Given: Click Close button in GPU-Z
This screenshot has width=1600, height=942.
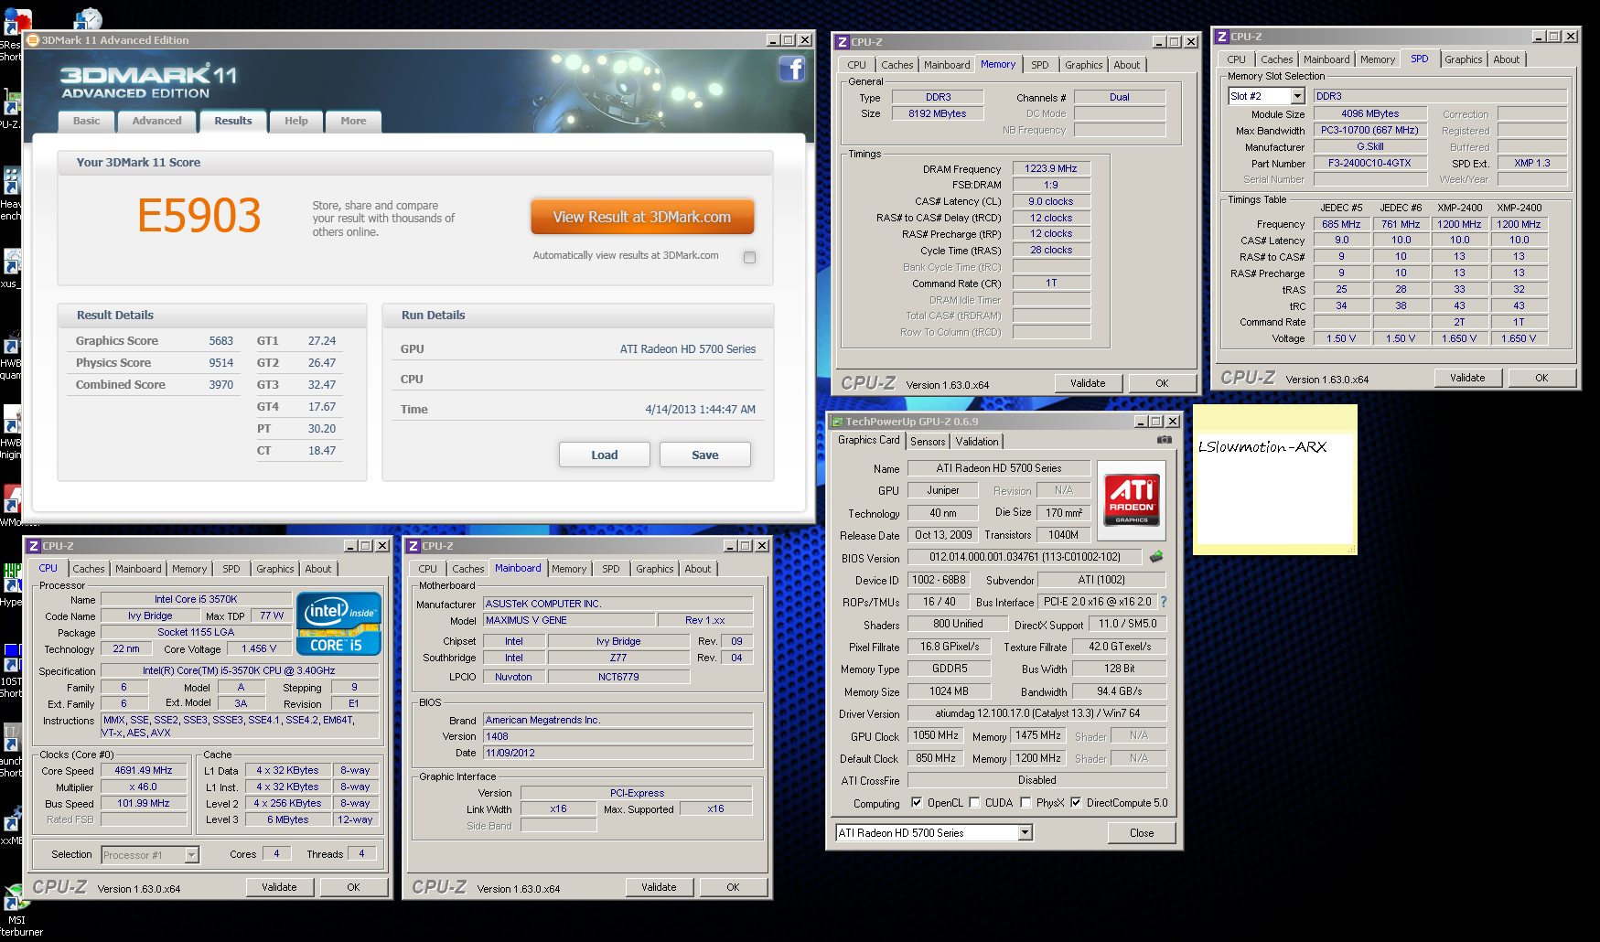Looking at the screenshot, I should coord(1142,833).
